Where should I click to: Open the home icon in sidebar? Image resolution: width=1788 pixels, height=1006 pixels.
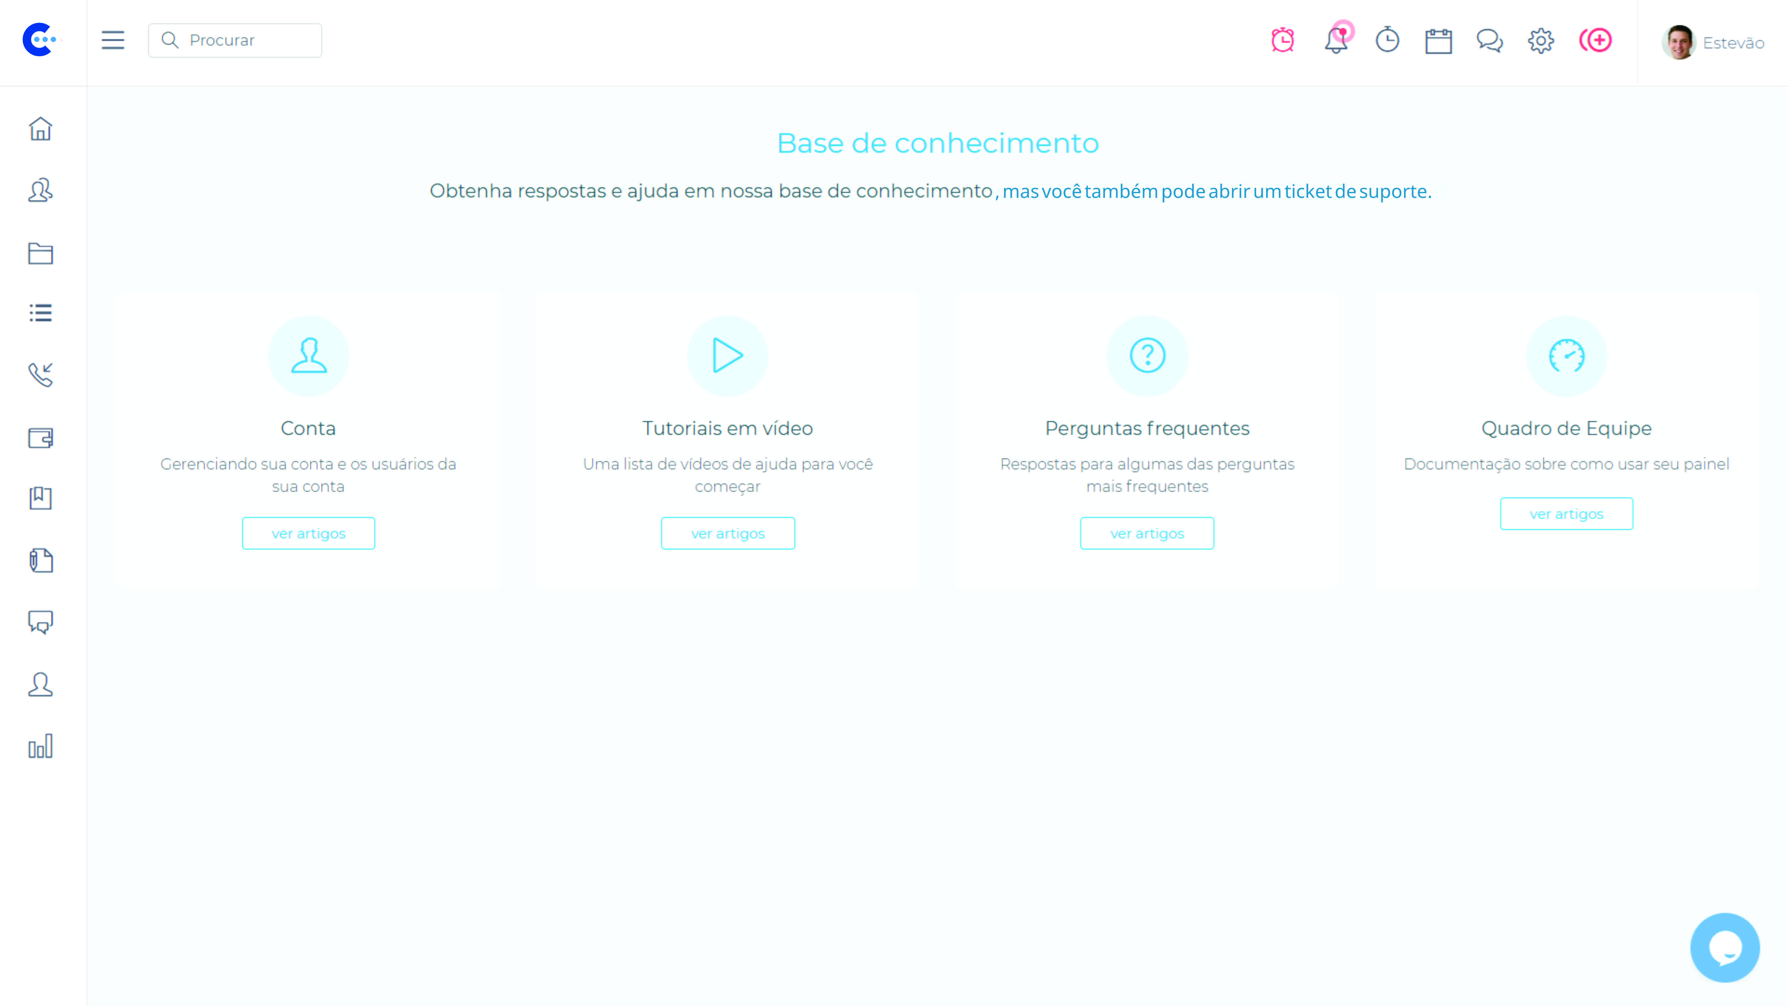(40, 129)
